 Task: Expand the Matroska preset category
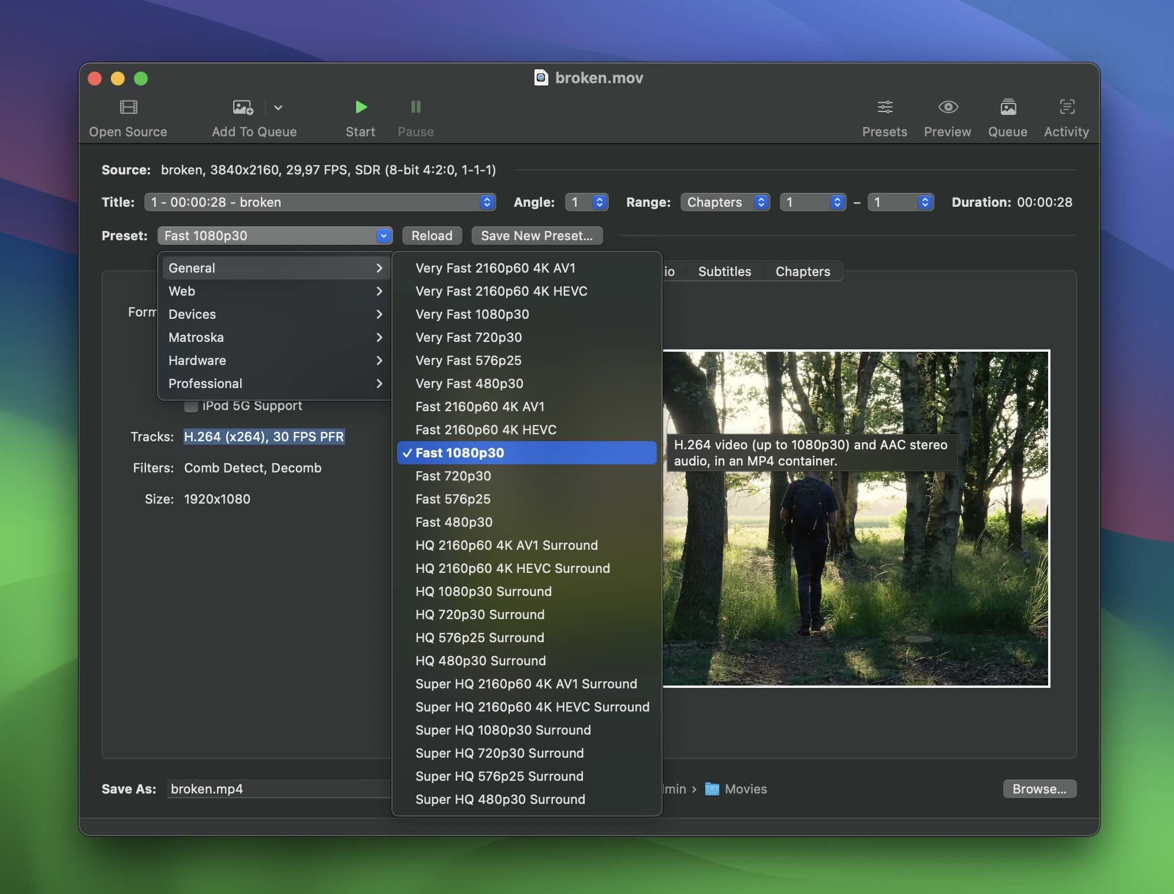pyautogui.click(x=276, y=337)
